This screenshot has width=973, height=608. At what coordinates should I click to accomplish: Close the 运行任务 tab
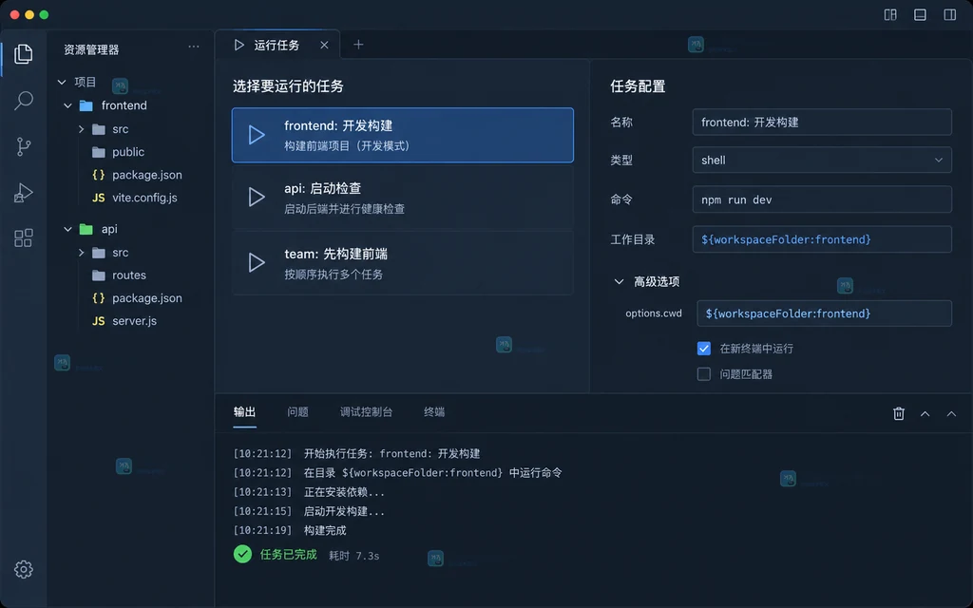(x=324, y=45)
